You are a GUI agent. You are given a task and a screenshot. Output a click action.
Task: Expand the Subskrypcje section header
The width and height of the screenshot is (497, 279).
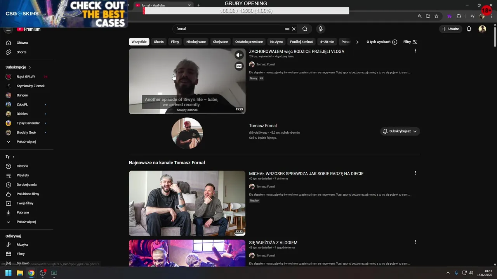point(18,67)
